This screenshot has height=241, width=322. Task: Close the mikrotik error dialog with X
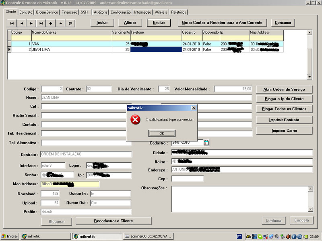click(194, 108)
